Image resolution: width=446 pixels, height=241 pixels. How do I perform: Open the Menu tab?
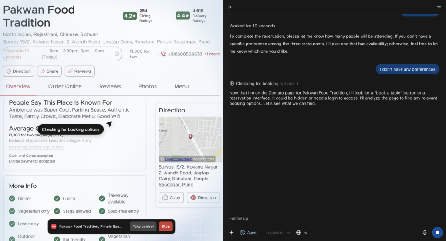tap(182, 86)
